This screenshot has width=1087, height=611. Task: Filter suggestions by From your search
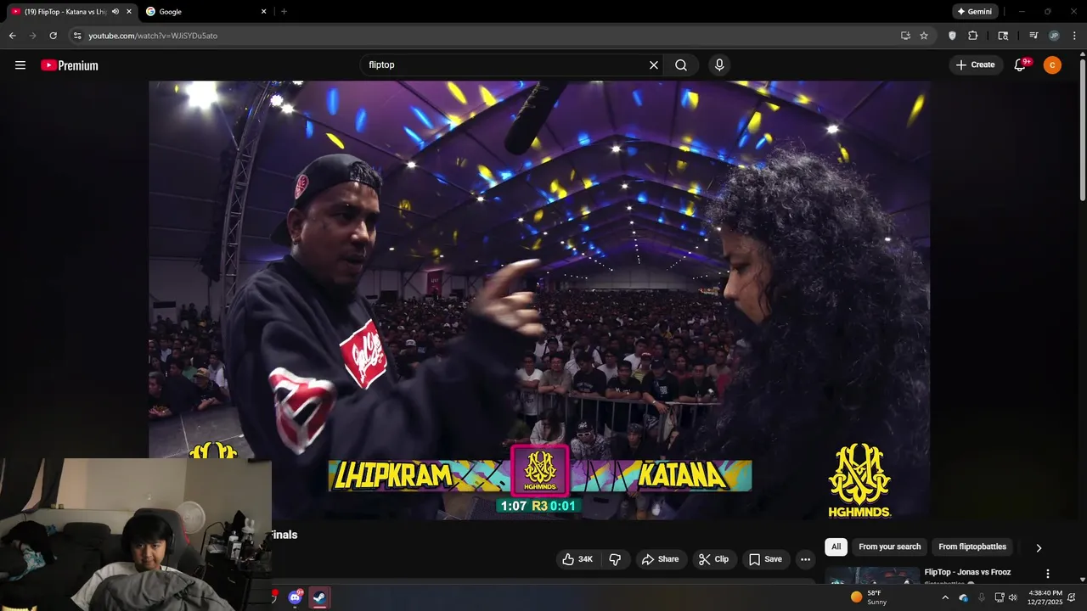coord(889,547)
